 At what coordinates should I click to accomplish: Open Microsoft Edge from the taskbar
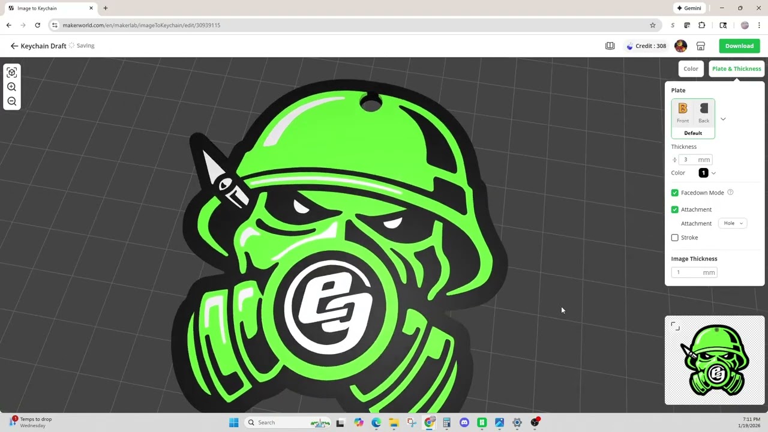(376, 422)
